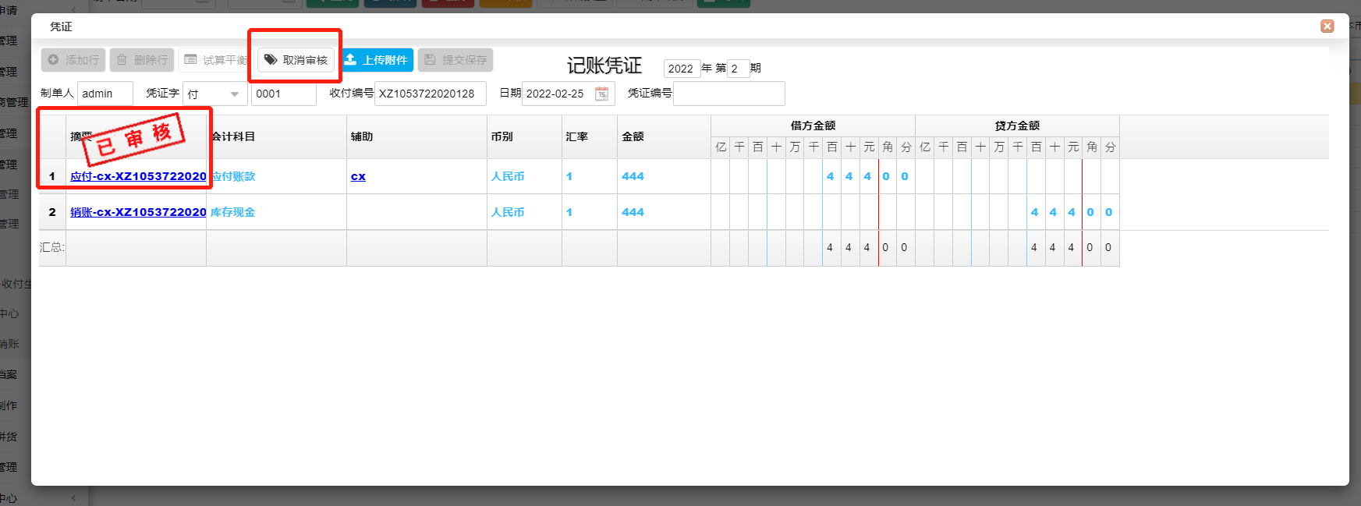Open the 销账-cx-XZ1053722020 summary link
The height and width of the screenshot is (506, 1361).
[x=138, y=212]
